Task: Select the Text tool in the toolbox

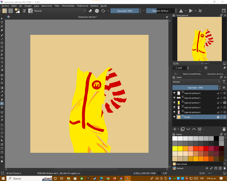Action: coord(2,22)
